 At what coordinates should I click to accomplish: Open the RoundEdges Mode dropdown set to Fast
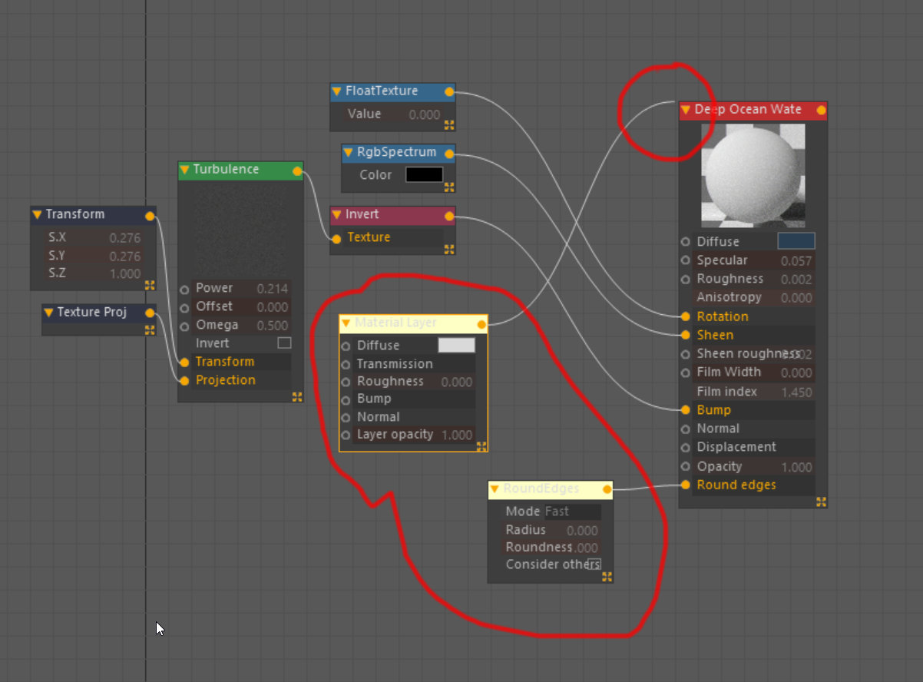[x=572, y=511]
